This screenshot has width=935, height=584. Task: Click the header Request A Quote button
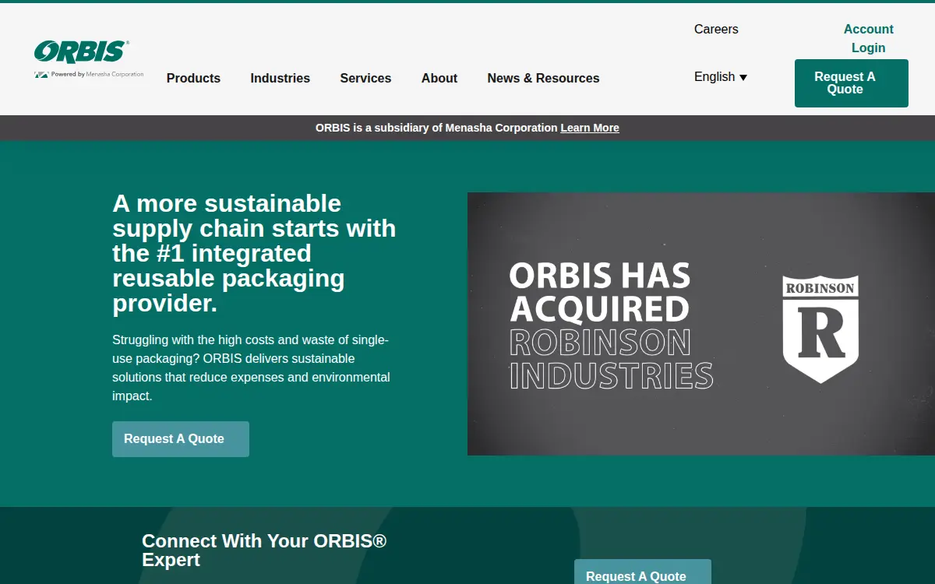click(851, 83)
